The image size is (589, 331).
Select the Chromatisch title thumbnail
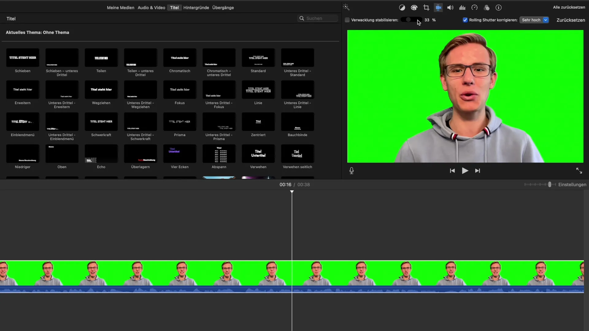pyautogui.click(x=180, y=58)
